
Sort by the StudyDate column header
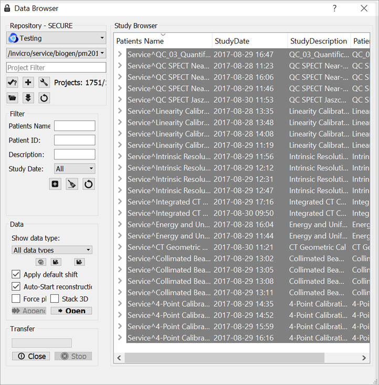click(x=250, y=41)
